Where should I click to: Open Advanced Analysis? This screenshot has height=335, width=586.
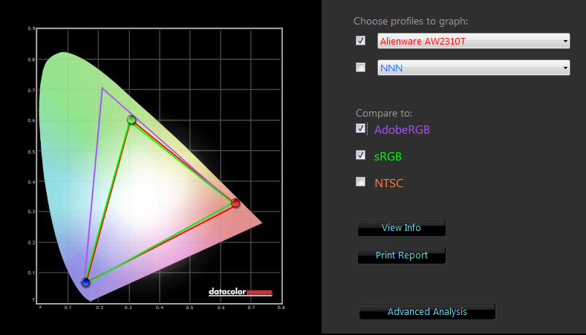click(427, 312)
